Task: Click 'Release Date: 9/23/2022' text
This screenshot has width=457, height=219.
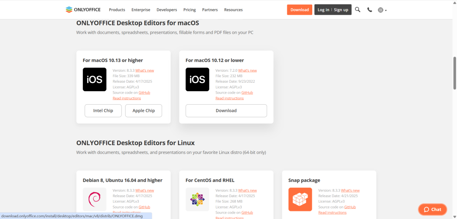Action: pyautogui.click(x=235, y=81)
